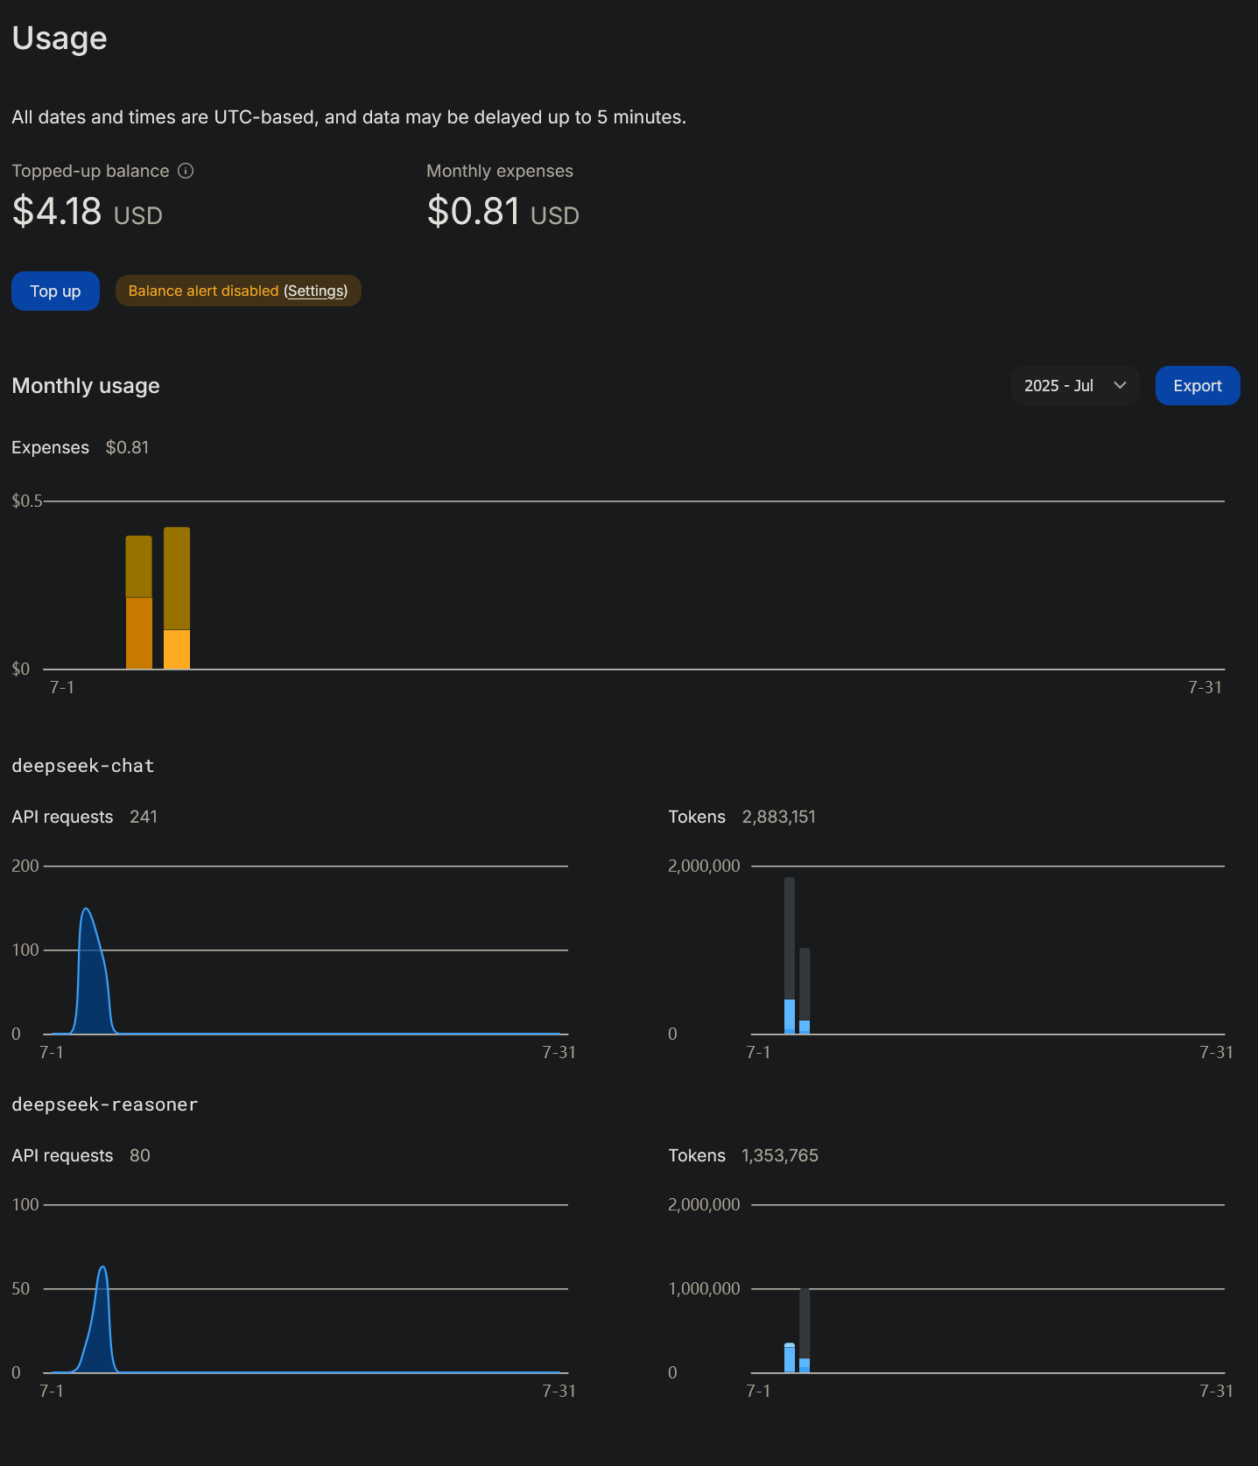Open the 2025 - Jul month dropdown
The width and height of the screenshot is (1258, 1466).
1075,385
